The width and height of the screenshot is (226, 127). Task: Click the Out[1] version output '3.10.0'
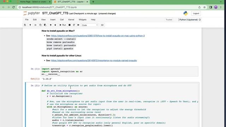click(47, 79)
